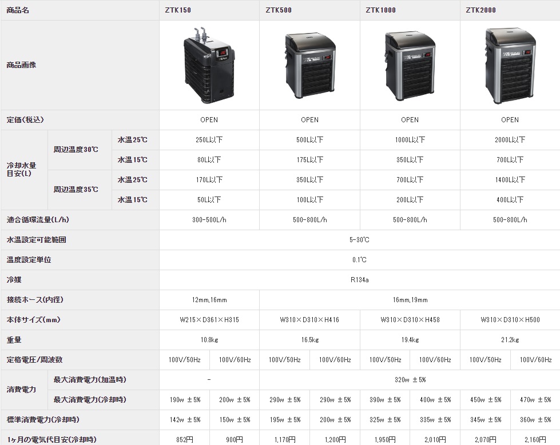The height and width of the screenshot is (445, 560).
Task: Click the 170L以下 cell
Action: pos(209,180)
